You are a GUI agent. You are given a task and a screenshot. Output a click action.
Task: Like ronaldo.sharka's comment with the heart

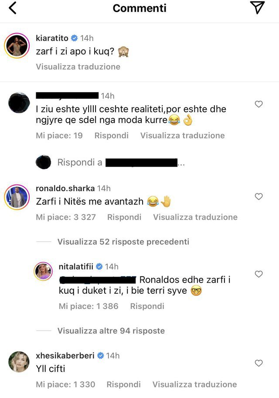259,196
